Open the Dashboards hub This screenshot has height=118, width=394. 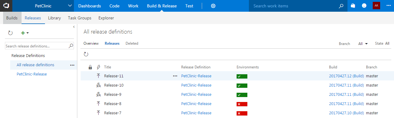click(90, 6)
